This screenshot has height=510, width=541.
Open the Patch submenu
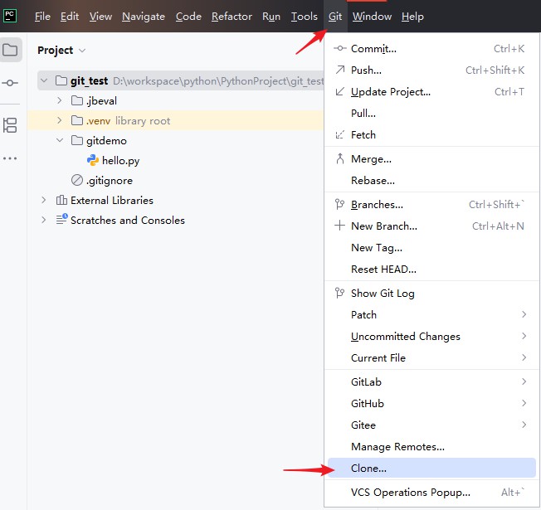pos(431,314)
